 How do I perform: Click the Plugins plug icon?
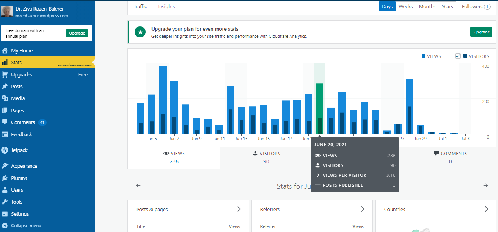tap(5, 178)
